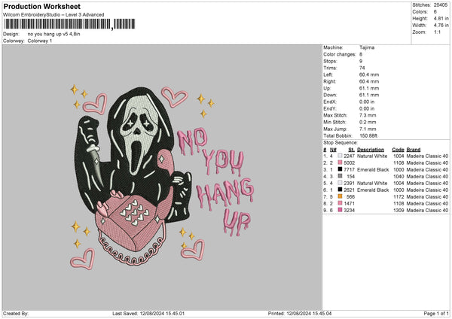Click the Description column header
Image resolution: width=452 pixels, height=319 pixels.
pos(371,149)
